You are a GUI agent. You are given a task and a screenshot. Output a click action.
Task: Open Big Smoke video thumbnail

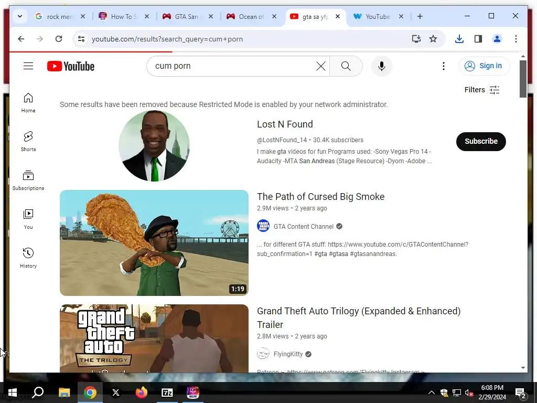[x=154, y=243]
